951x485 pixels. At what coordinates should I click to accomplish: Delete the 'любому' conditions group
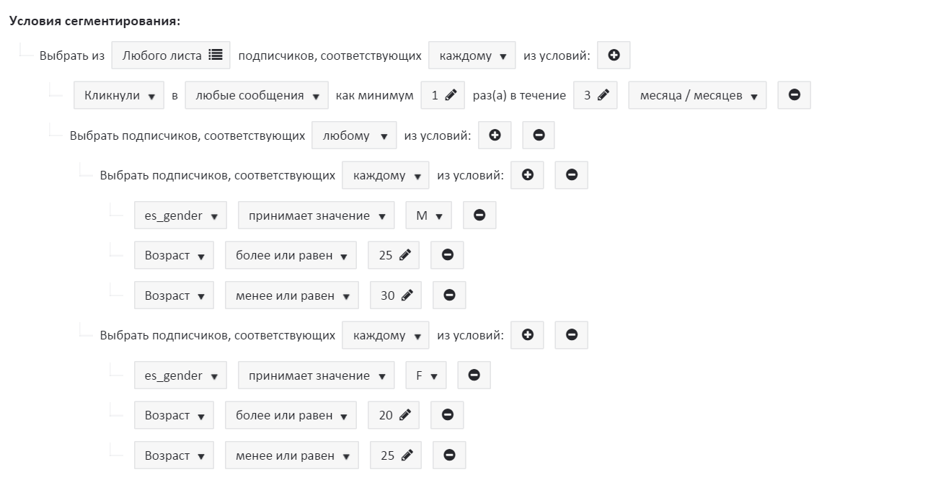click(x=538, y=135)
